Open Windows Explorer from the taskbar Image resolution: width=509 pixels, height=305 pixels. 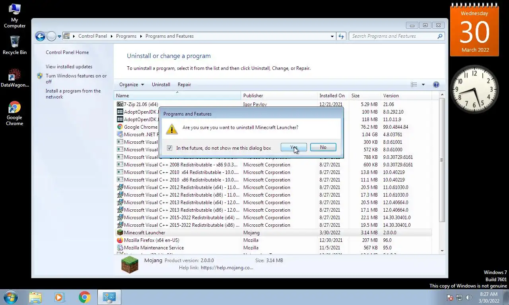pyautogui.click(x=35, y=297)
